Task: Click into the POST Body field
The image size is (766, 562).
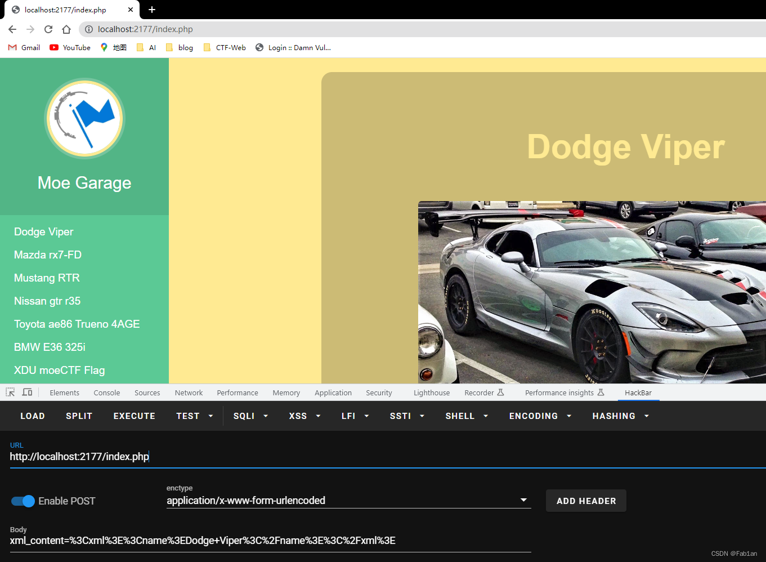Action: pyautogui.click(x=270, y=541)
